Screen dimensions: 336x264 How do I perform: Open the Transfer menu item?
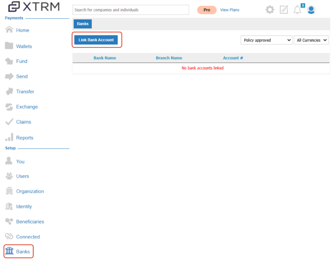[x=25, y=92]
